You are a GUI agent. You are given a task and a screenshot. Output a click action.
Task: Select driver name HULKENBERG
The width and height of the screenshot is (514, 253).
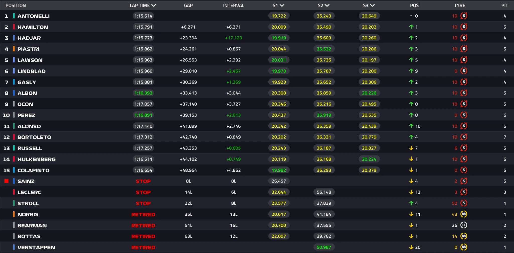tap(36, 159)
